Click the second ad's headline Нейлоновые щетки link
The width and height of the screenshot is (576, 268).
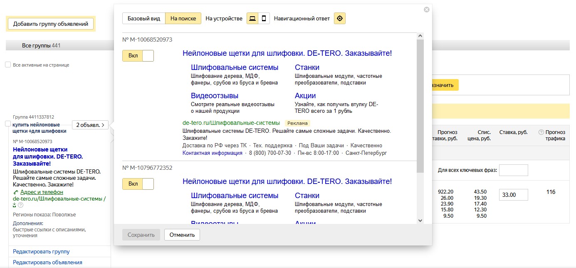(287, 181)
